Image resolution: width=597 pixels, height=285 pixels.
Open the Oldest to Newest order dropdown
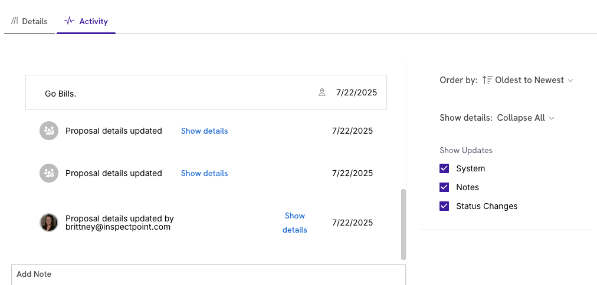[x=528, y=80]
